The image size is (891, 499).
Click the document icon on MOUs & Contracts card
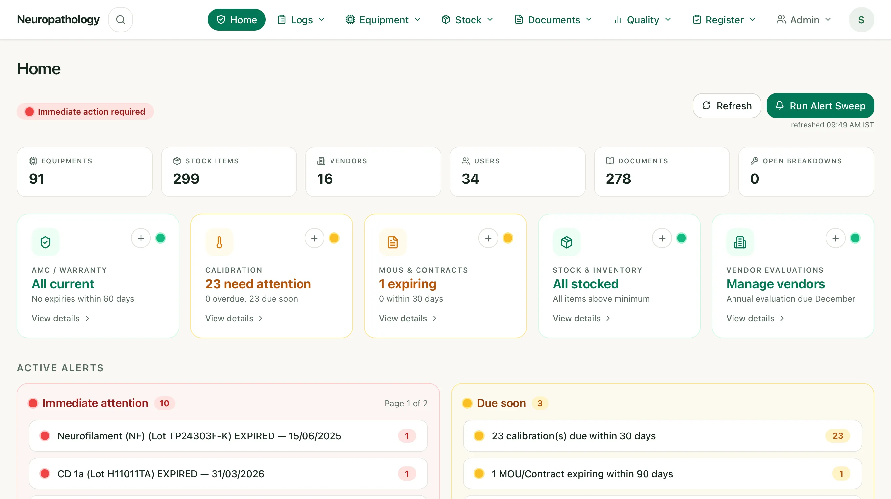click(392, 242)
